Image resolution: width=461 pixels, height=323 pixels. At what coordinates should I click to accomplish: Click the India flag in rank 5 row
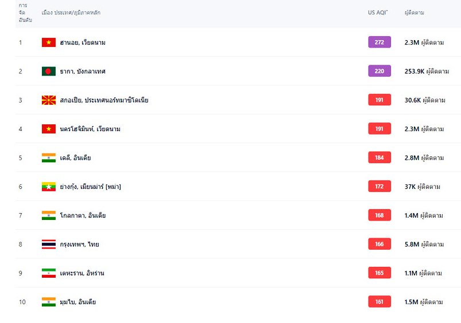pyautogui.click(x=49, y=158)
